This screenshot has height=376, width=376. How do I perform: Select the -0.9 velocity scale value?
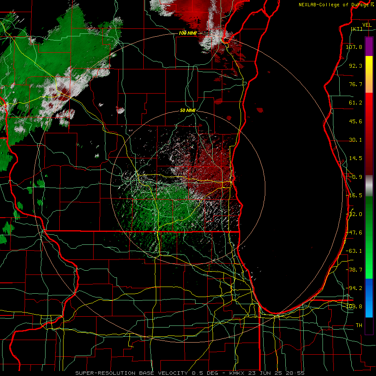point(356,177)
